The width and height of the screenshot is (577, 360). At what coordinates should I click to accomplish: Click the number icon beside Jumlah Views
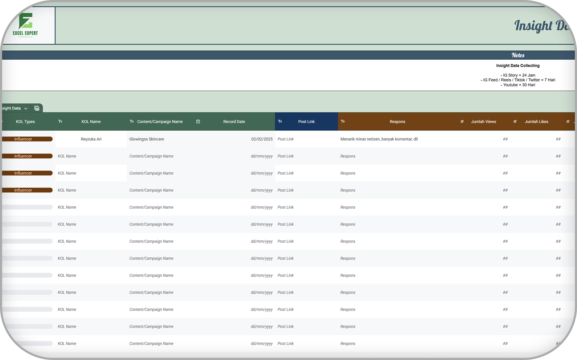pyautogui.click(x=462, y=121)
